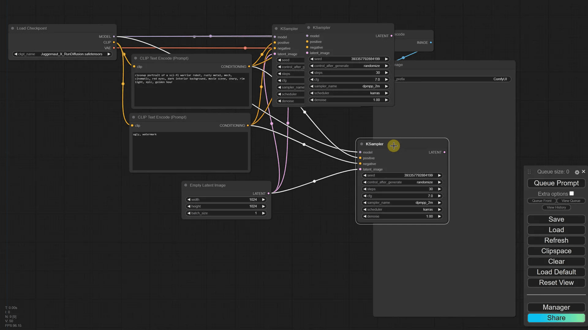This screenshot has height=330, width=588.
Task: Decrease cfg value with its left arrow
Action: [x=365, y=196]
